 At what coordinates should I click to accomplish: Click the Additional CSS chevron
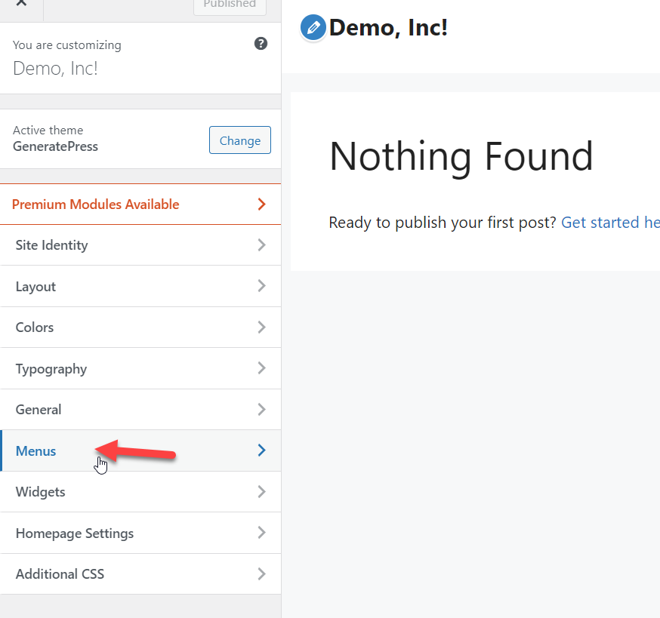[261, 573]
